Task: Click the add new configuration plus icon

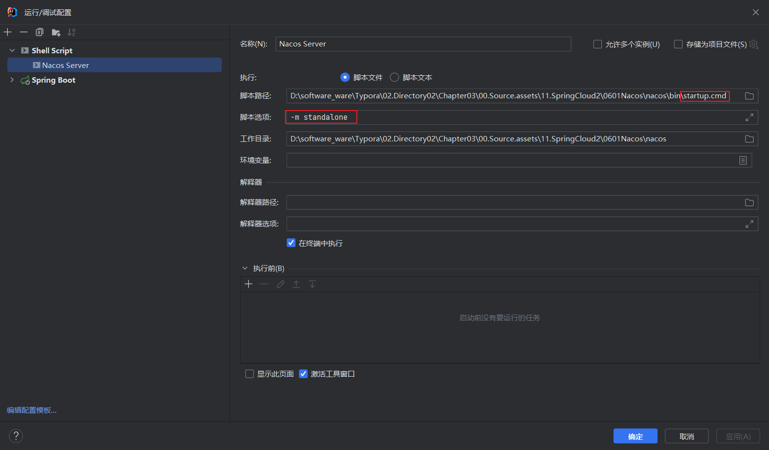Action: click(x=8, y=32)
